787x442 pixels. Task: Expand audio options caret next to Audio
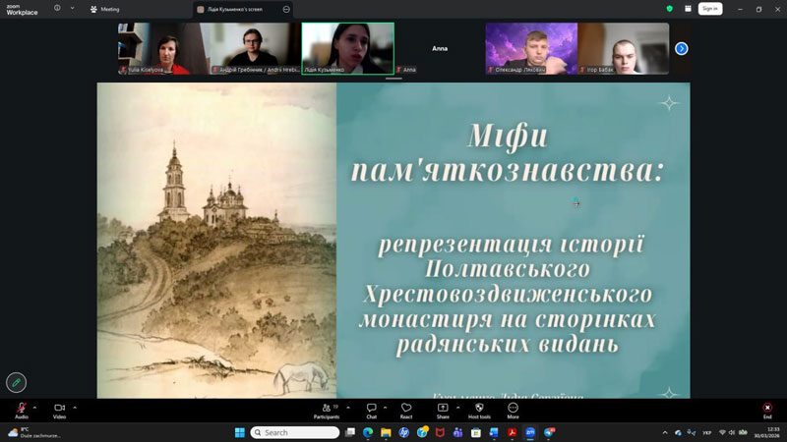tap(34, 407)
